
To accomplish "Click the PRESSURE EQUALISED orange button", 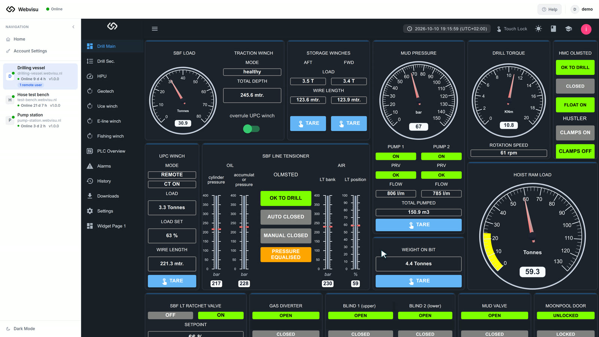I will [286, 254].
